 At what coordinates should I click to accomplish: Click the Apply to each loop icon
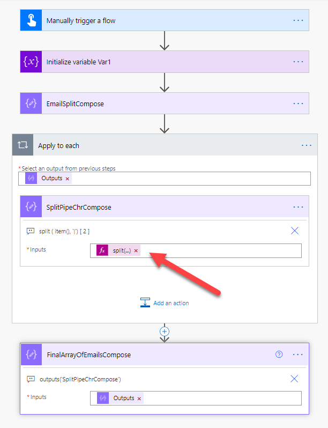[x=23, y=145]
